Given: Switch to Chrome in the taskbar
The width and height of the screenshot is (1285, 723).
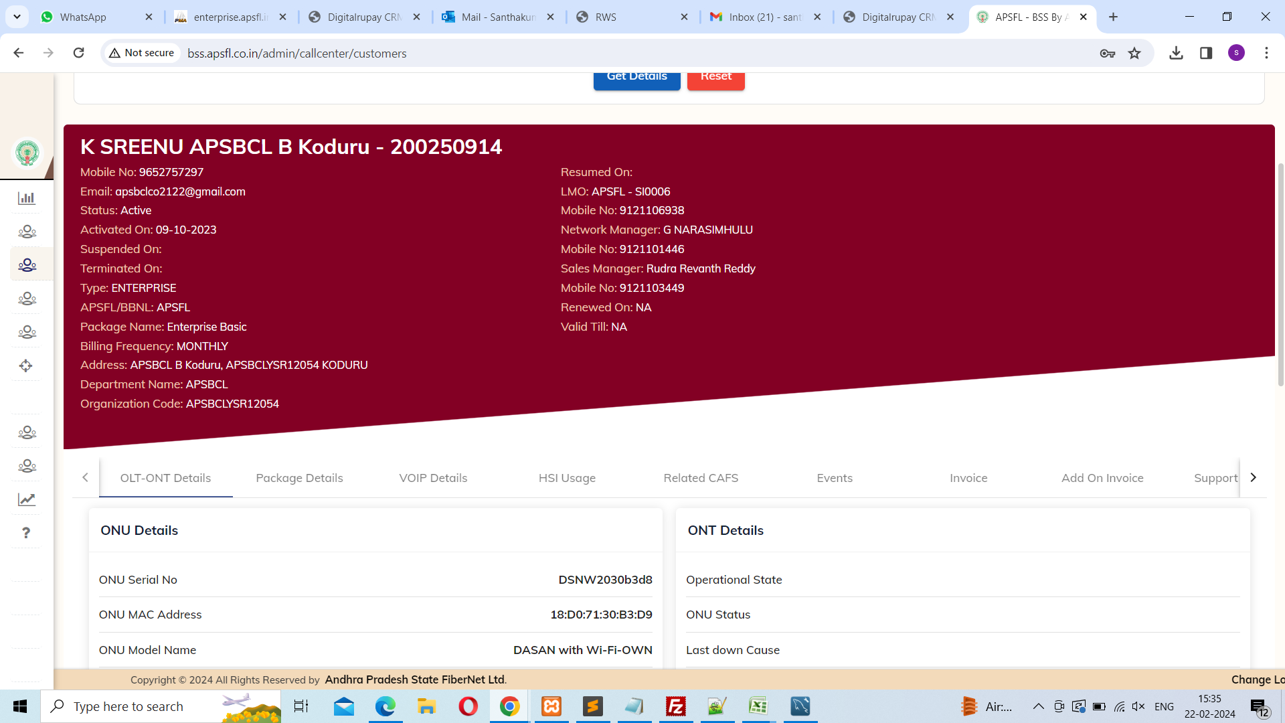Looking at the screenshot, I should [509, 706].
